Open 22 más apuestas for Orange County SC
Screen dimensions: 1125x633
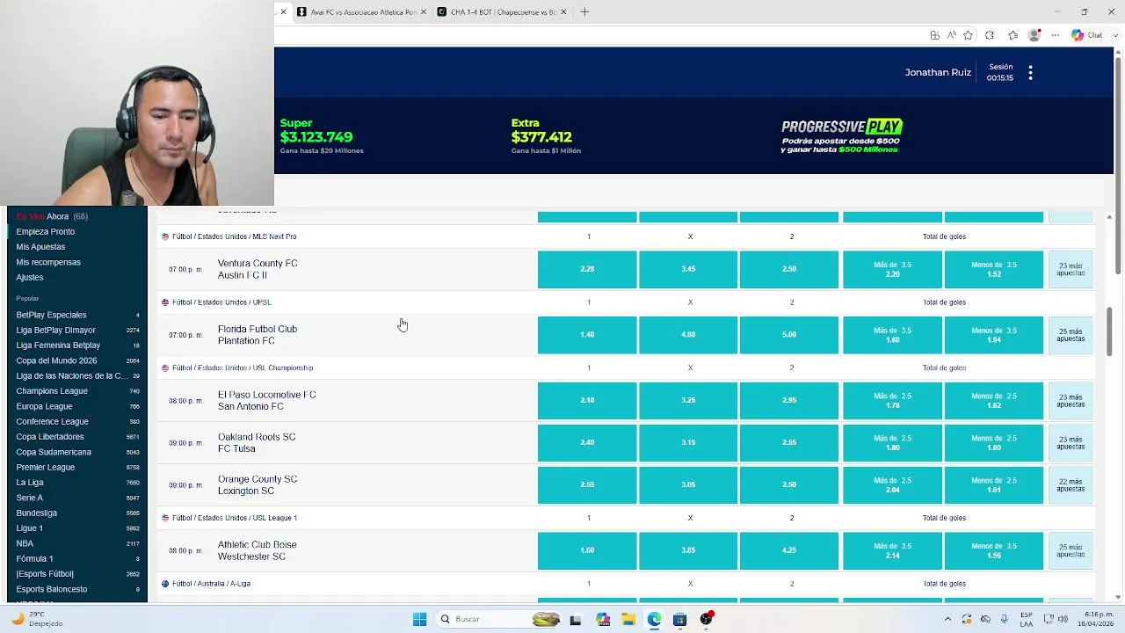(1071, 484)
